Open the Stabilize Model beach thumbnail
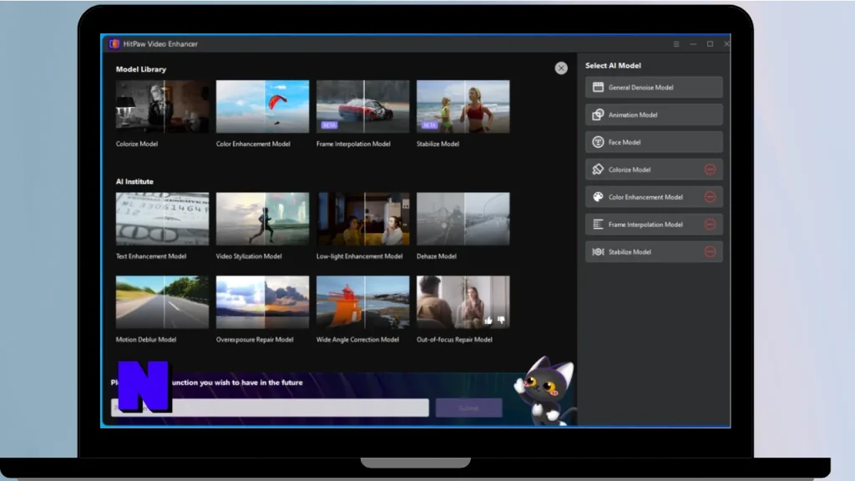The width and height of the screenshot is (855, 481). click(x=463, y=106)
